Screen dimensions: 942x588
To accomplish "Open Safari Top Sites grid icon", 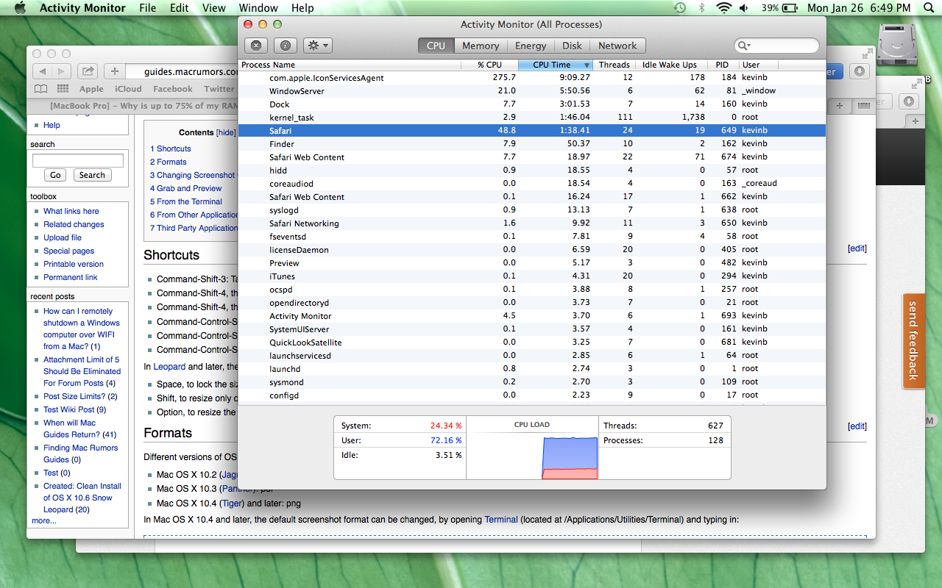I will (63, 88).
